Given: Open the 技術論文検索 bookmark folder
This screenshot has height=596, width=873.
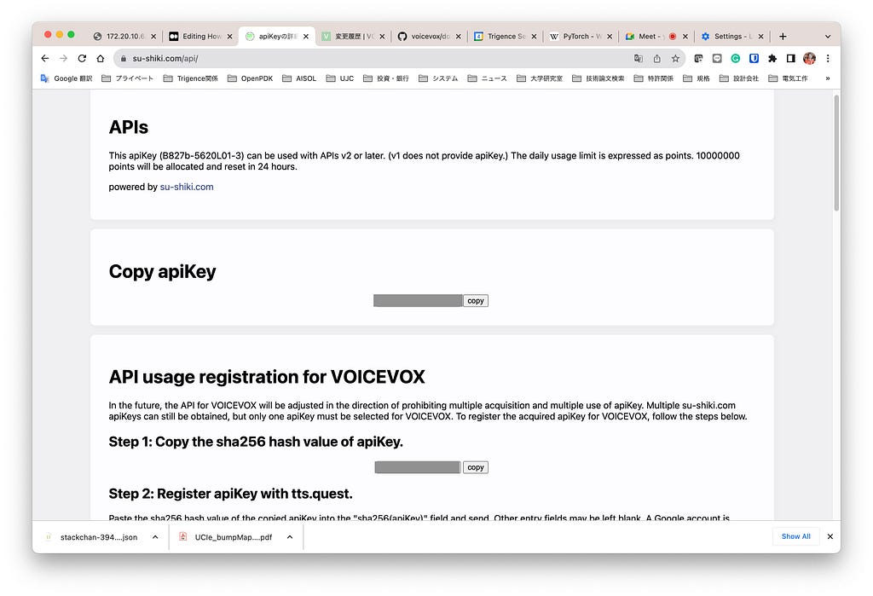Looking at the screenshot, I should coord(598,78).
